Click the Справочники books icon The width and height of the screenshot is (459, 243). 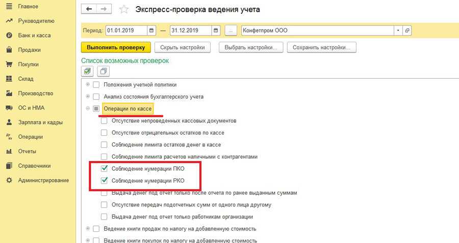pos(9,166)
